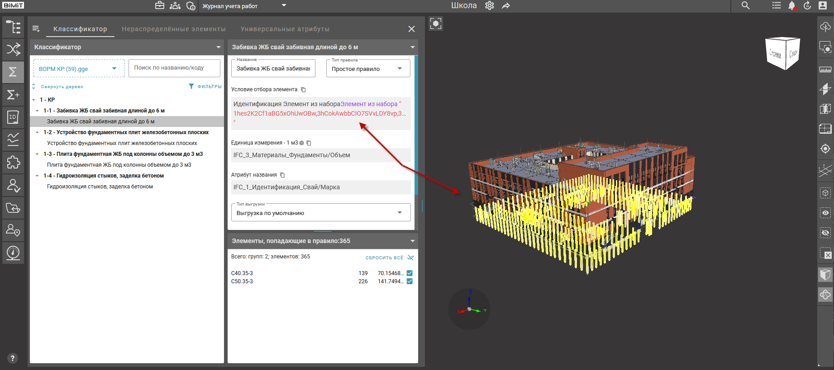Click the sigma classifier icon in sidebar

pos(13,72)
